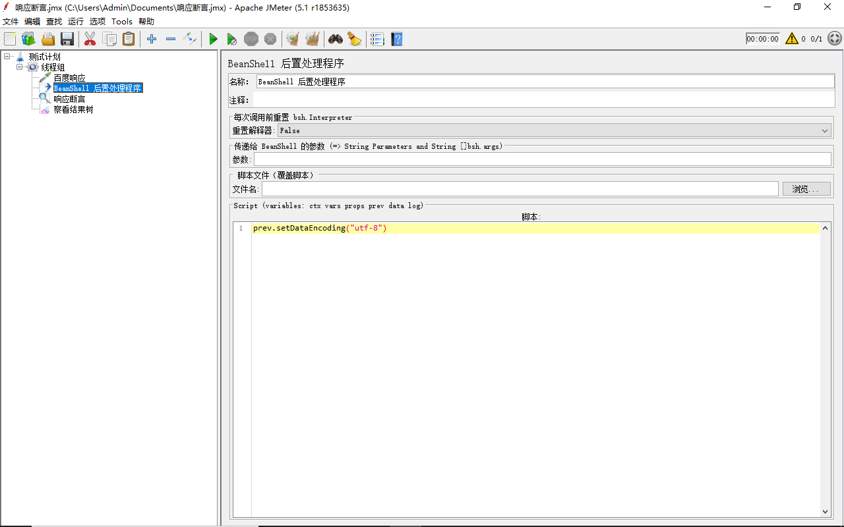Open the 查找 menu

pos(54,22)
